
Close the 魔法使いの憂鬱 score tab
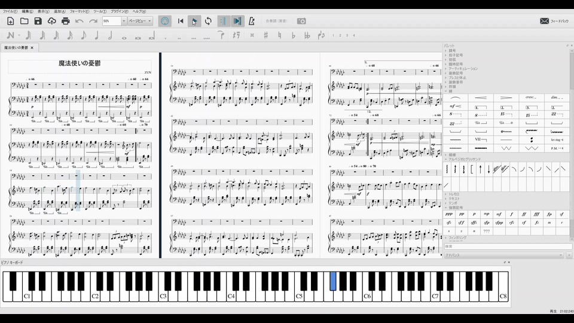pos(32,48)
